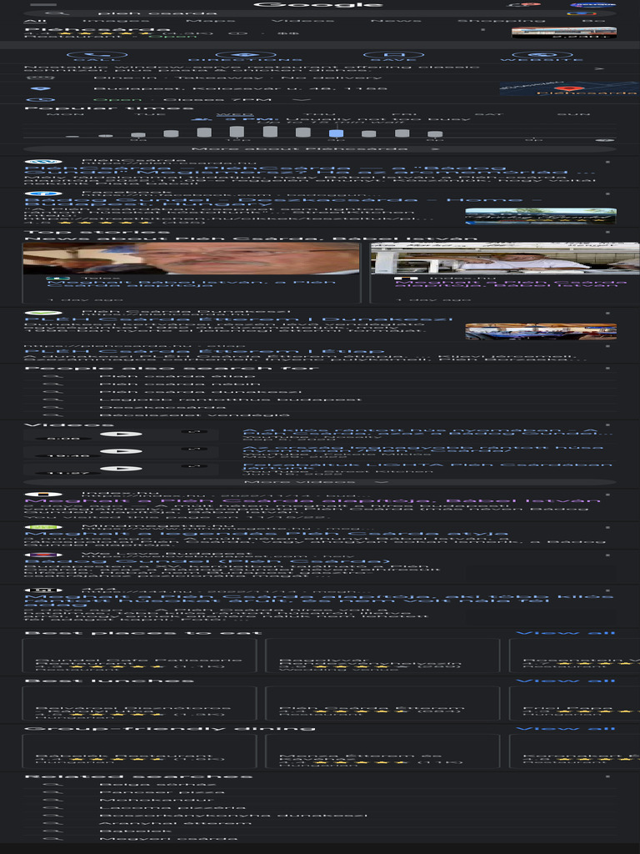Select THU in Popular times
This screenshot has width=640, height=854.
319,114
